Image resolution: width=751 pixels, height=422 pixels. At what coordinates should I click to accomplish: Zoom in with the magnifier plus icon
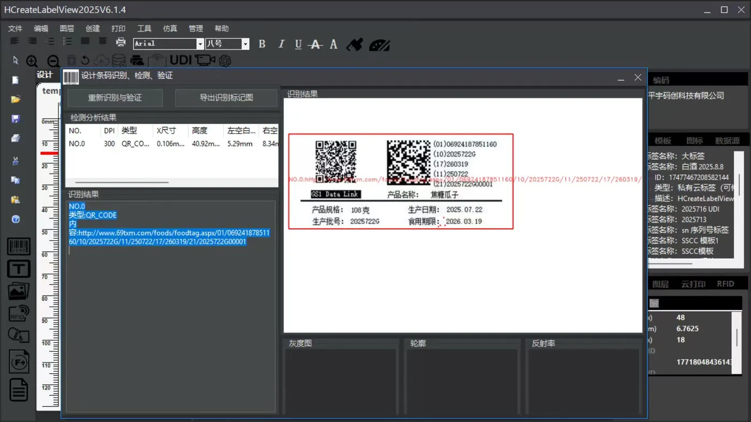[32, 61]
